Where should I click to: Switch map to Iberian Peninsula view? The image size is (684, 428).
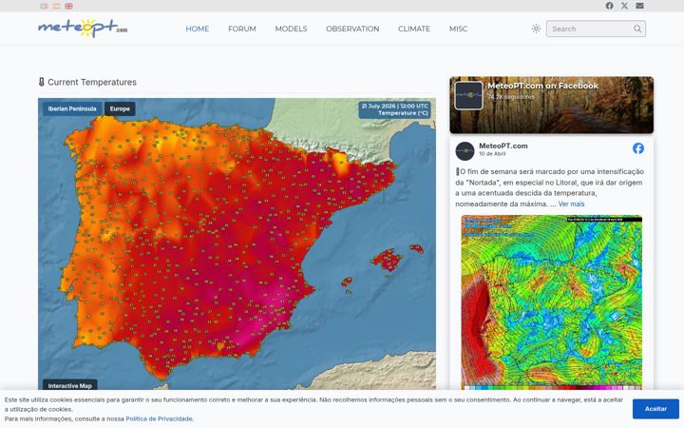point(72,108)
